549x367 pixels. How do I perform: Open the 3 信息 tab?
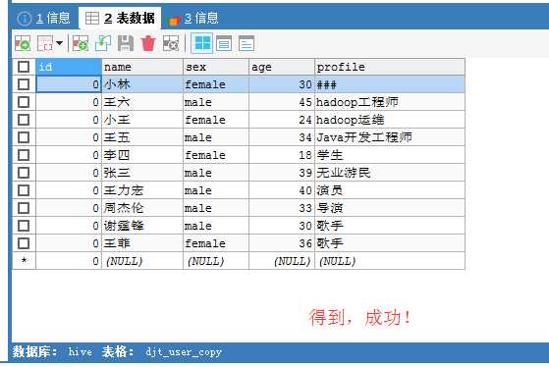point(193,18)
